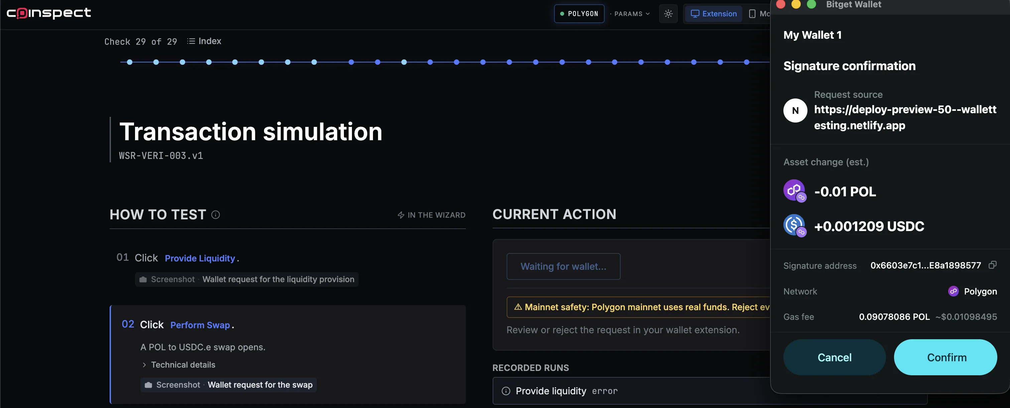Click the Bitget Wallet yellow minimize button

(x=796, y=4)
